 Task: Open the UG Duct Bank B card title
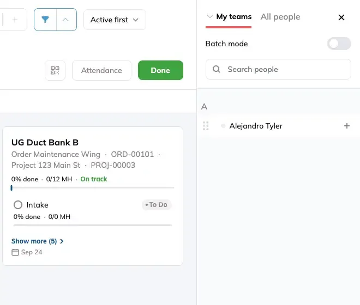[45, 142]
